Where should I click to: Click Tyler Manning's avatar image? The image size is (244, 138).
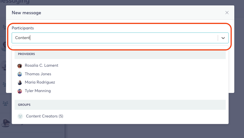point(20,91)
